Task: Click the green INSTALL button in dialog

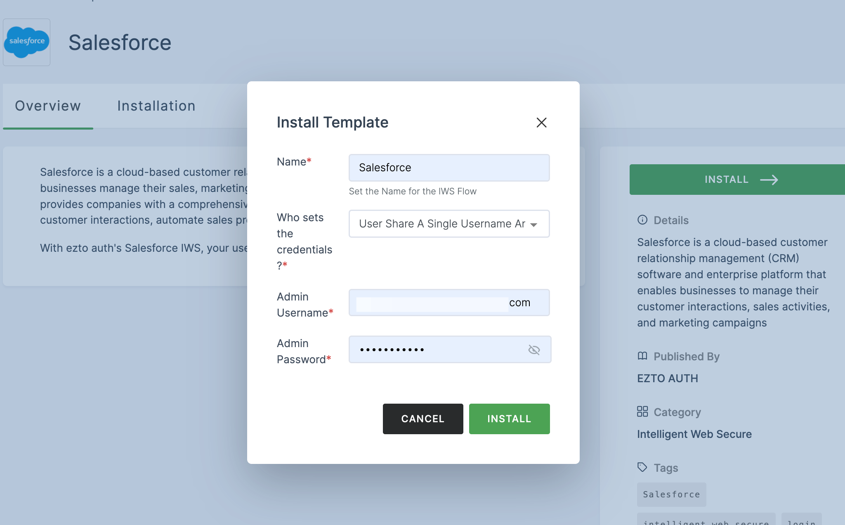Action: pyautogui.click(x=509, y=419)
